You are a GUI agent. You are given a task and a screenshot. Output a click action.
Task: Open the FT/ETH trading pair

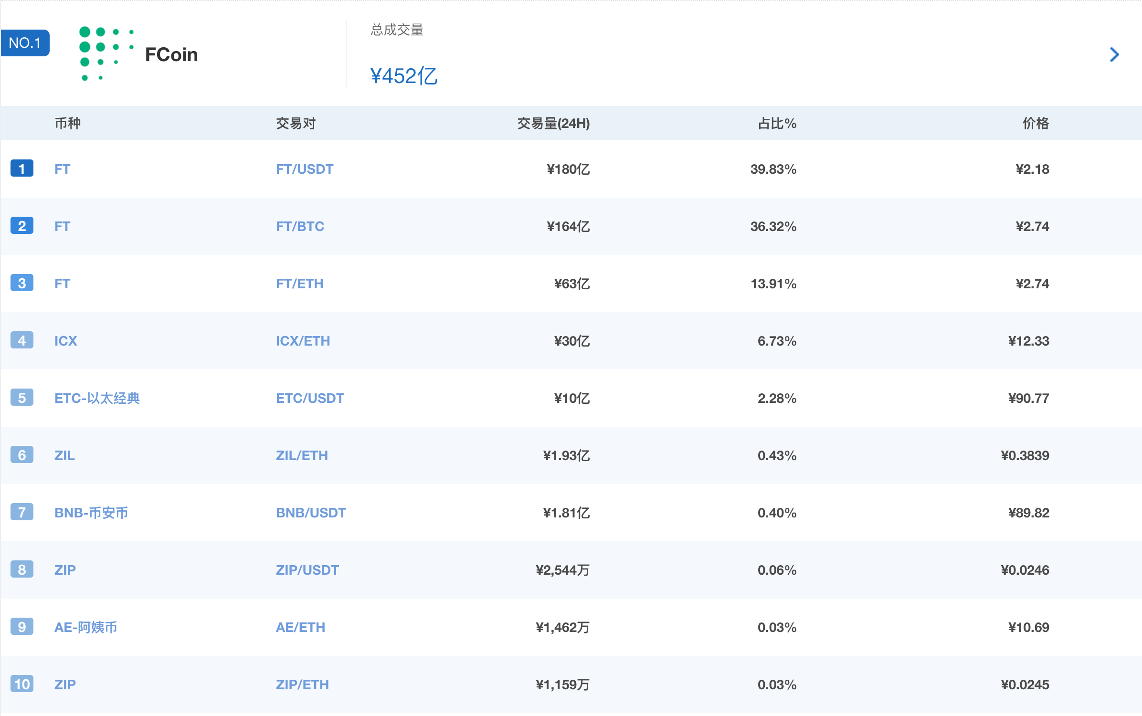click(x=299, y=284)
